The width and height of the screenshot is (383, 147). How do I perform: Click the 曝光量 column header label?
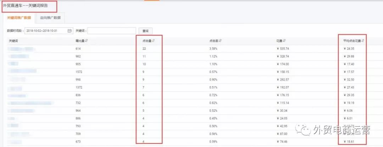coord(80,41)
